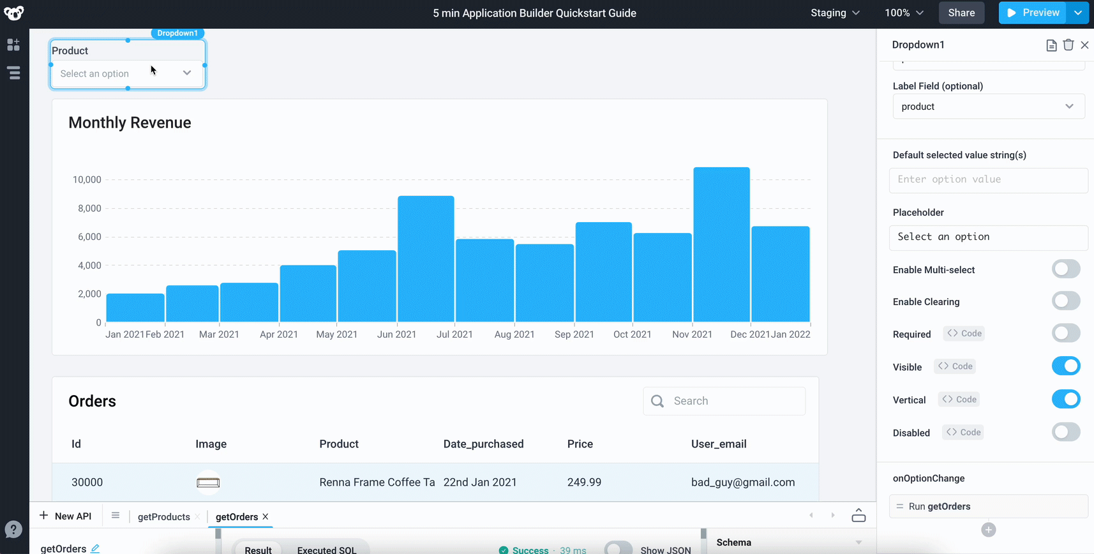The width and height of the screenshot is (1094, 554).
Task: Click the Share button
Action: (961, 13)
